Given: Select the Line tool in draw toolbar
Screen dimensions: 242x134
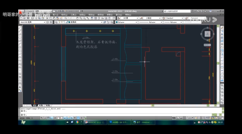Looking at the screenshot, I should point(20,28).
